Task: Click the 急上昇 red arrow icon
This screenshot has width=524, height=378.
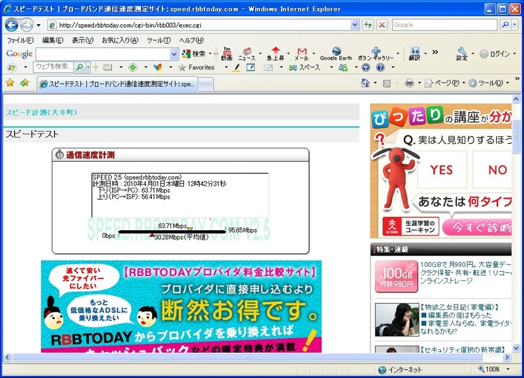Action: pyautogui.click(x=275, y=53)
